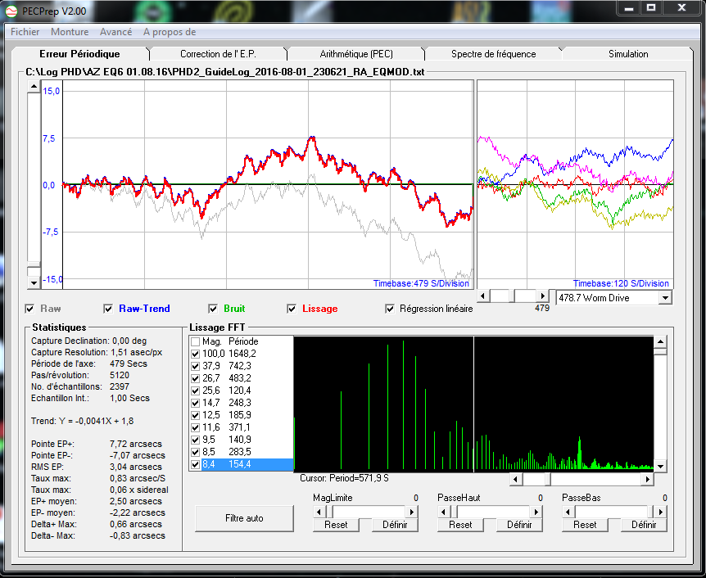The height and width of the screenshot is (578, 706).
Task: Click Définir under MagLimite
Action: tap(395, 525)
